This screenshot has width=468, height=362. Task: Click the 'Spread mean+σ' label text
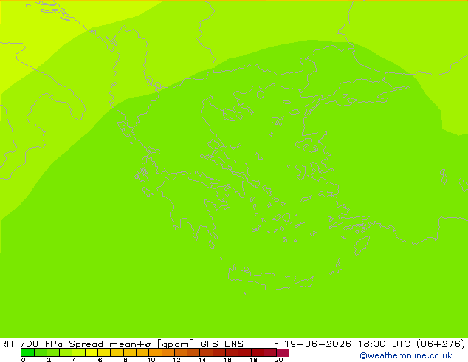point(110,344)
